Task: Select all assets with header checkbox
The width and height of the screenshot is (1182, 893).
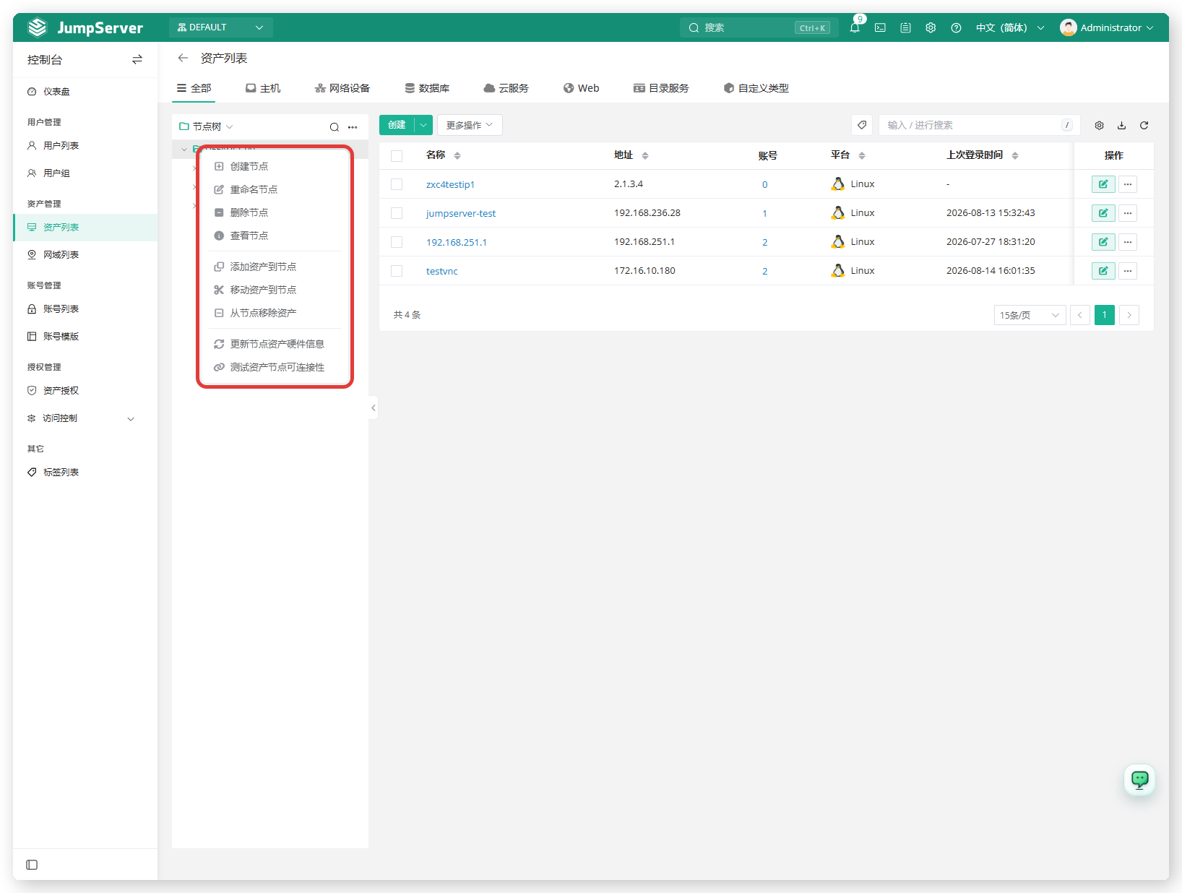Action: (397, 155)
